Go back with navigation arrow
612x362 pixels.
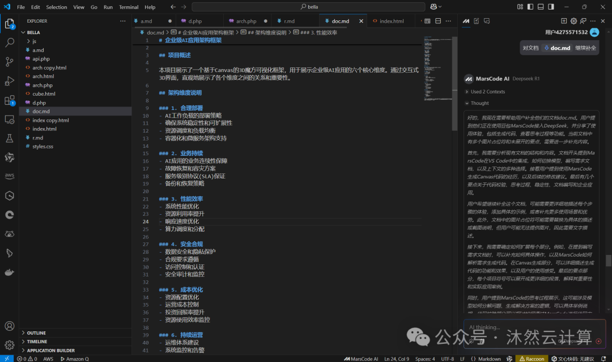173,7
